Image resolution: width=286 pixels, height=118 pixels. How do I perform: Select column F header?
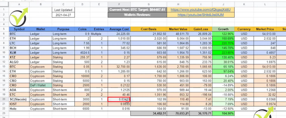point(119,4)
